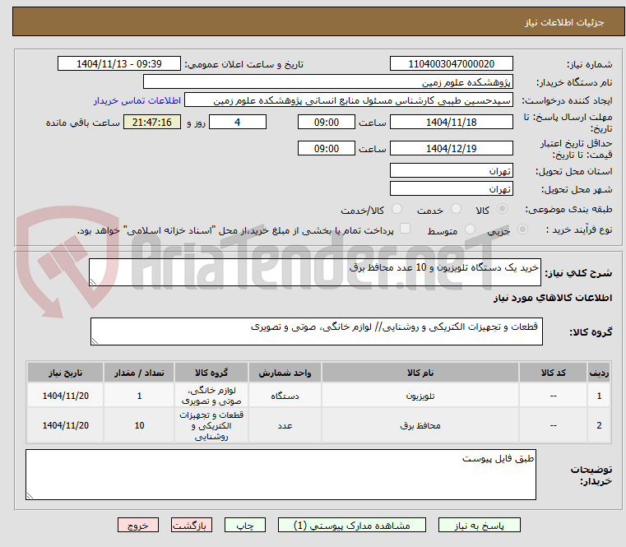Click the اطلاعات کالاهای مورد نیاز heading
The height and width of the screenshot is (547, 626).
click(553, 298)
